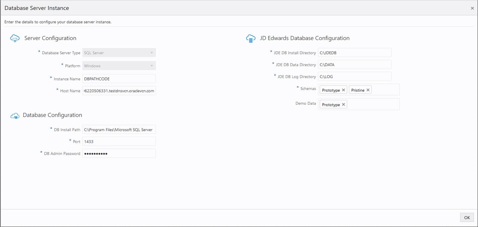Click the JDE DB Log Directory field
Image resolution: width=478 pixels, height=227 pixels.
tap(354, 77)
